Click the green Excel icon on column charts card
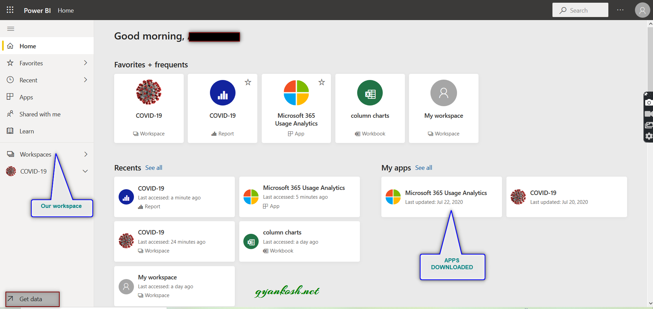Viewport: 653px width, 309px height. [x=370, y=93]
